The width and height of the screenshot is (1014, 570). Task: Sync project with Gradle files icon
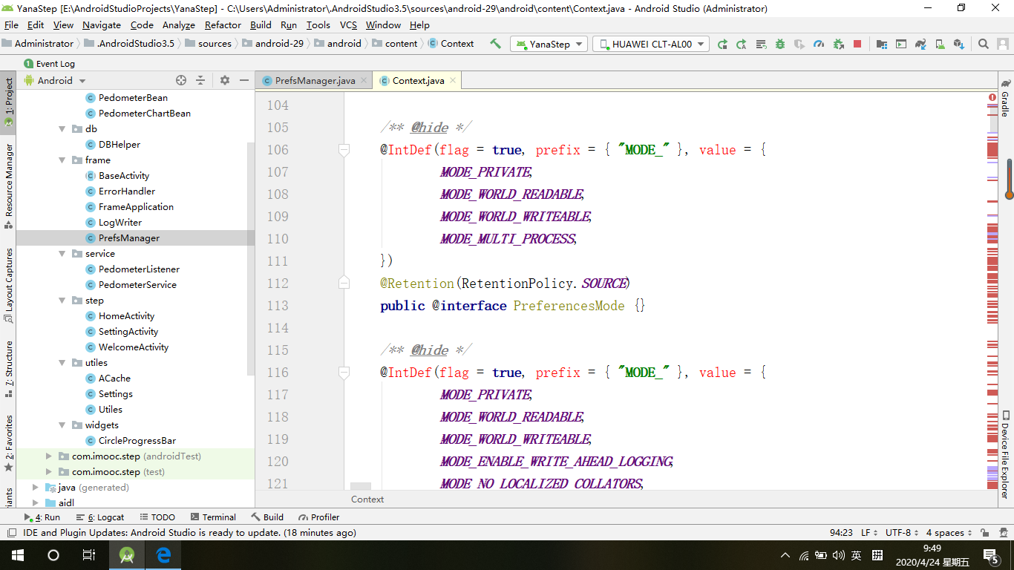click(x=920, y=44)
